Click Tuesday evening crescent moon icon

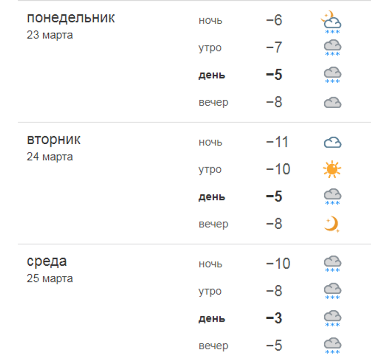tap(332, 225)
